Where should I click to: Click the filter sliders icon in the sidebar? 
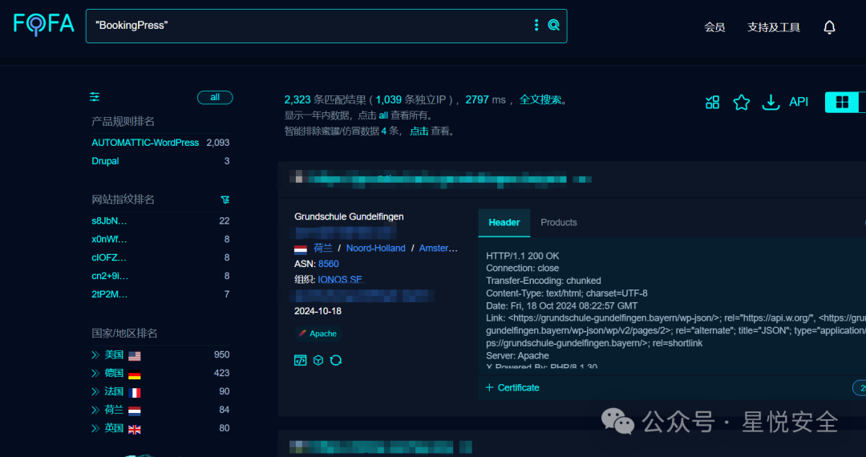point(95,97)
